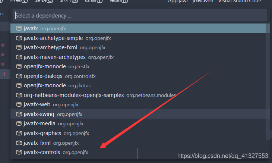This screenshot has width=272, height=163.
Task: Open the Terminal menu in the menu bar
Action: [x=94, y=1]
